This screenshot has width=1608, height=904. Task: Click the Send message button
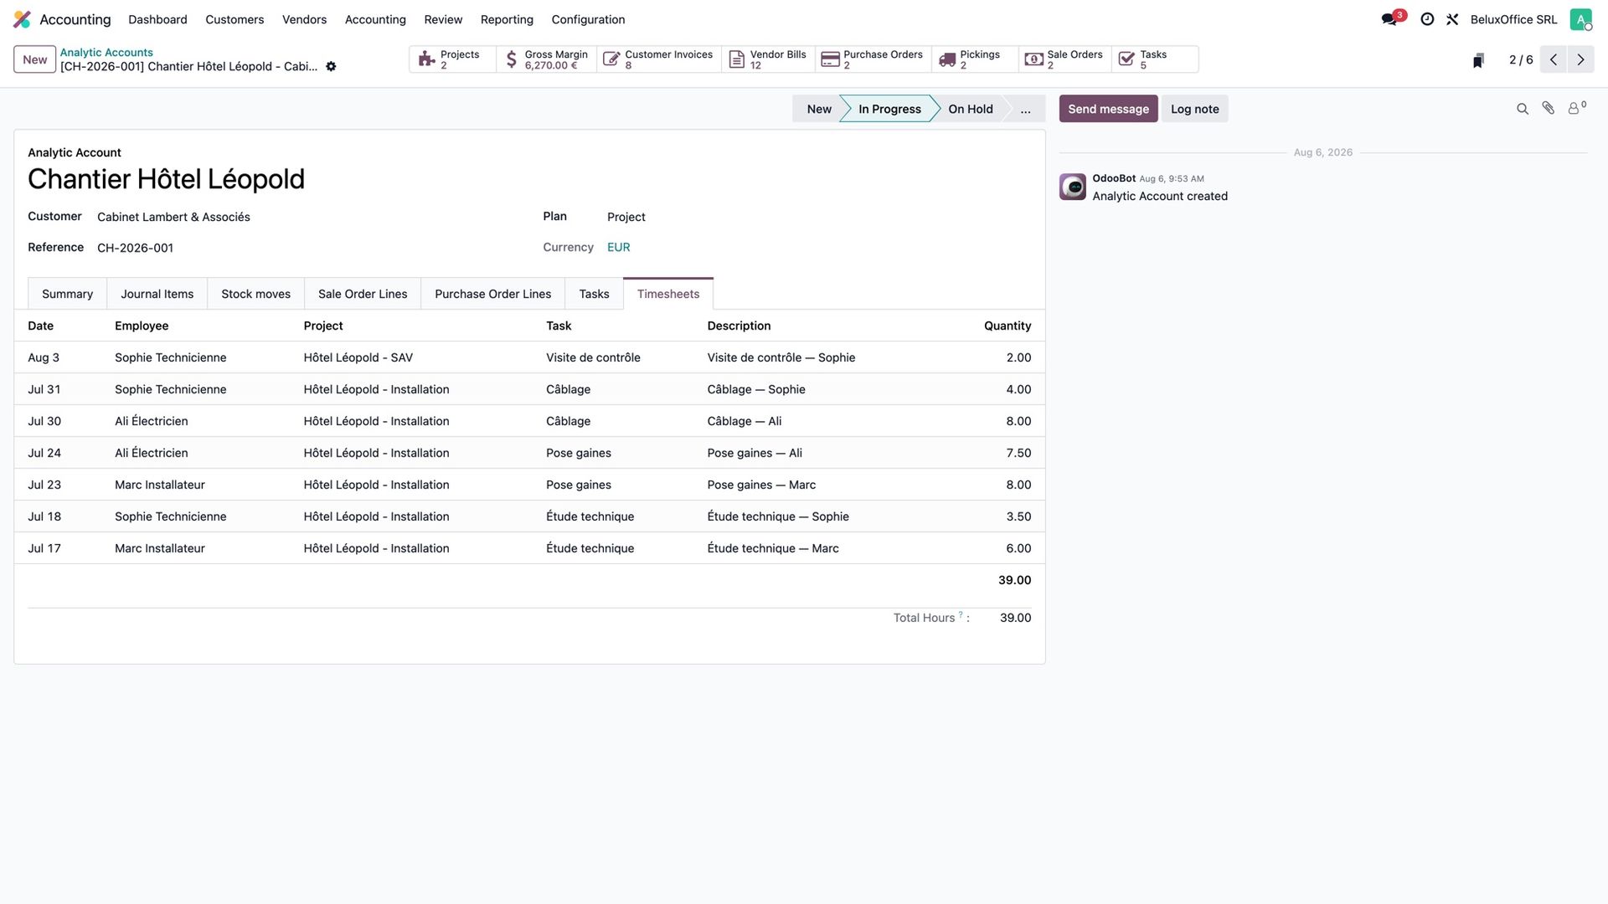tap(1108, 109)
